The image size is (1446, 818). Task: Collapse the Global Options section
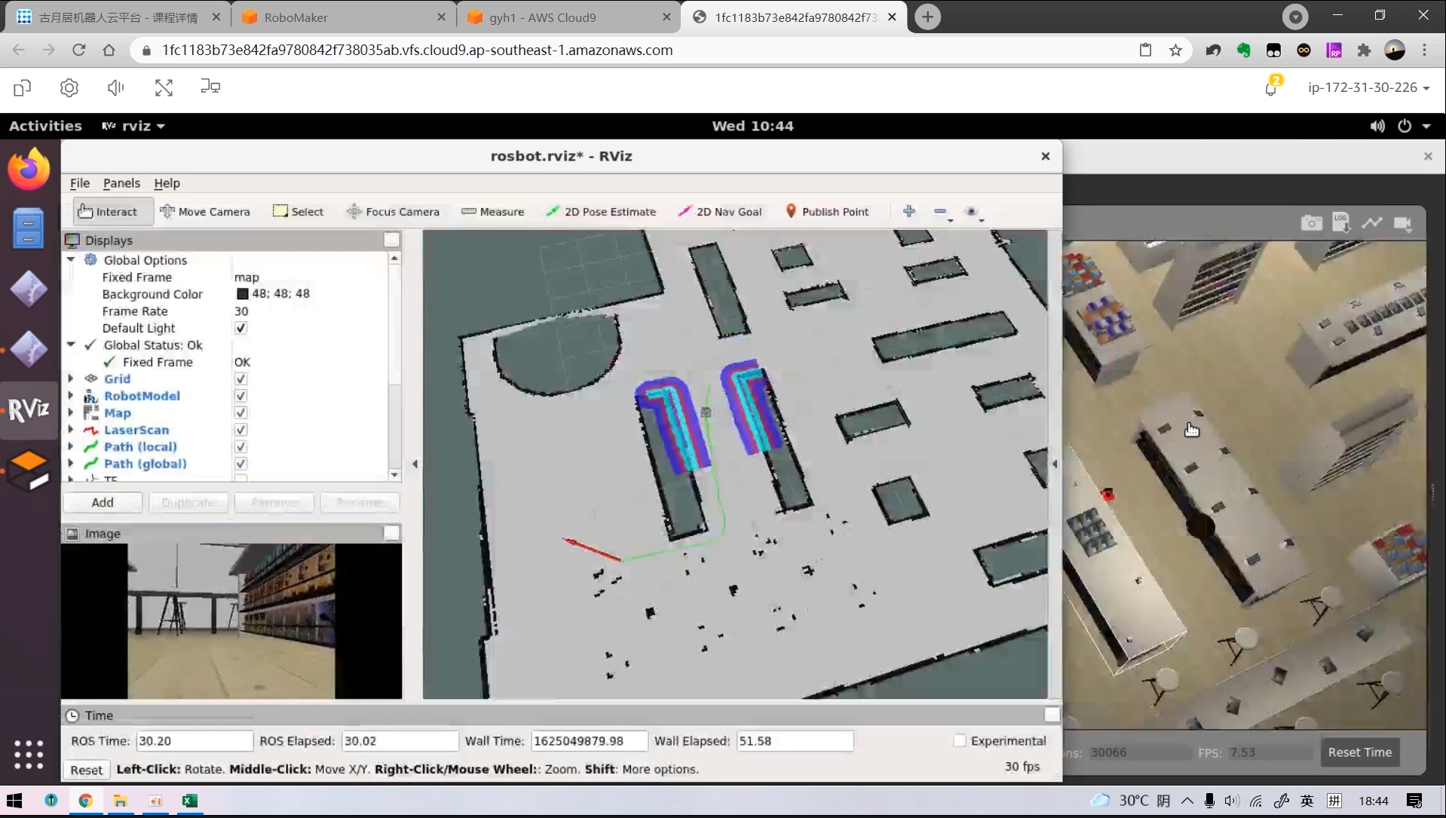click(71, 259)
